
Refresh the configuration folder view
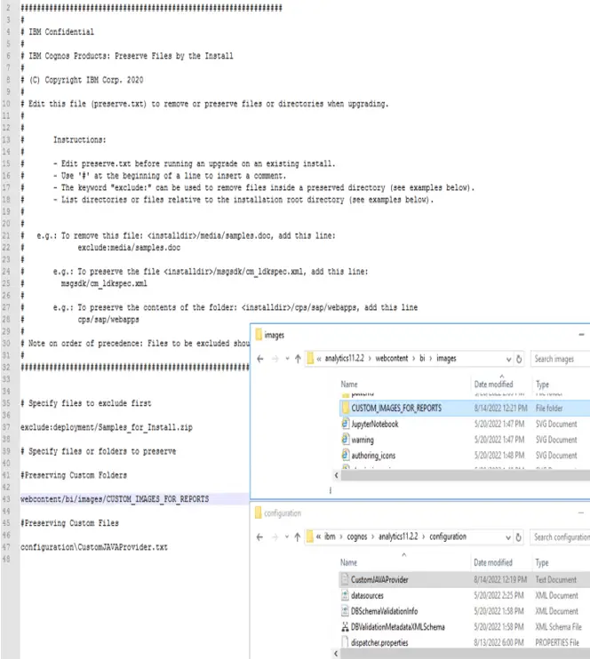[519, 537]
